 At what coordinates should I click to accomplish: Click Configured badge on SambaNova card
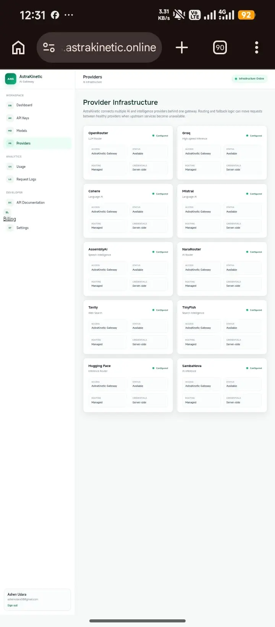pyautogui.click(x=254, y=368)
